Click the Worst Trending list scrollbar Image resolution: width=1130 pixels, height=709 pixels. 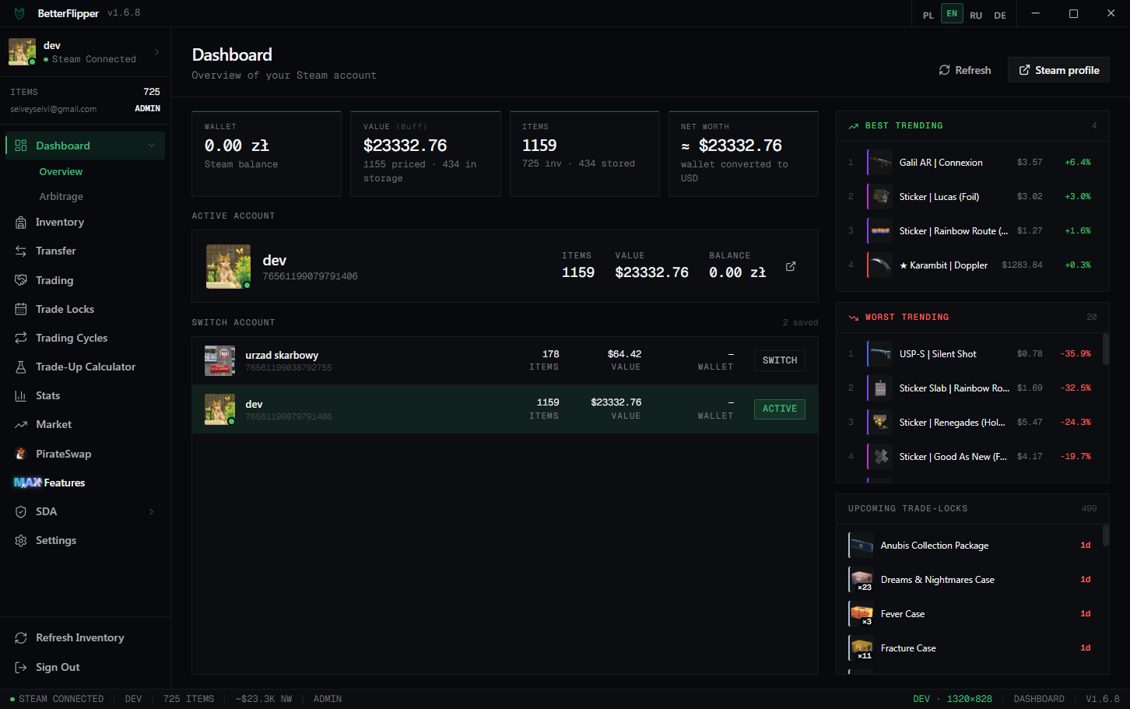point(1106,349)
